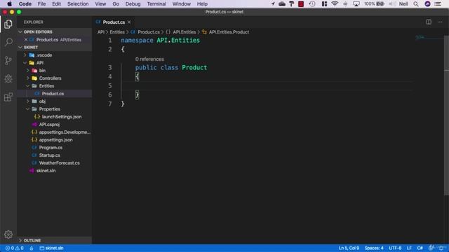Open the Window menu

(182, 3)
